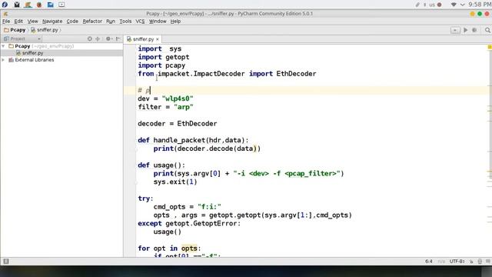The width and height of the screenshot is (492, 277).
Task: Open the mail launcher in the top panel
Action: click(17, 5)
